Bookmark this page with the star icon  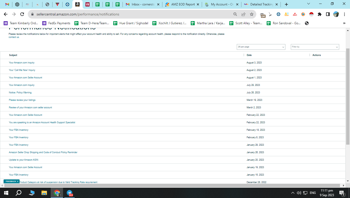click(x=252, y=14)
